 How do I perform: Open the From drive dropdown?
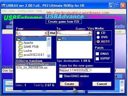(46, 33)
